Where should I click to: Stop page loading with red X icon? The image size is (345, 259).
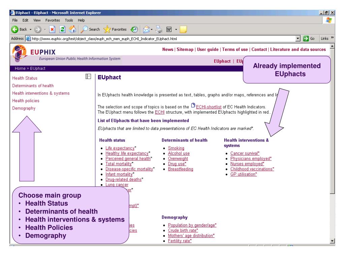click(x=52, y=29)
